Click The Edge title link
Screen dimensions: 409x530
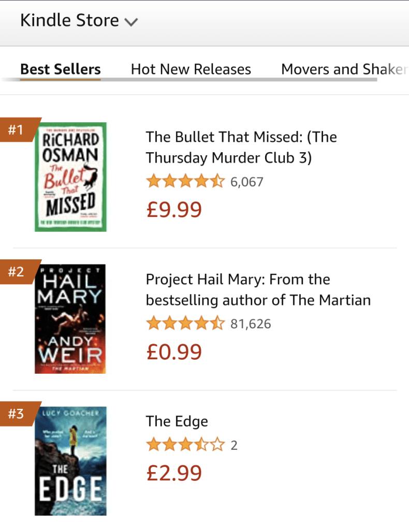(x=177, y=421)
